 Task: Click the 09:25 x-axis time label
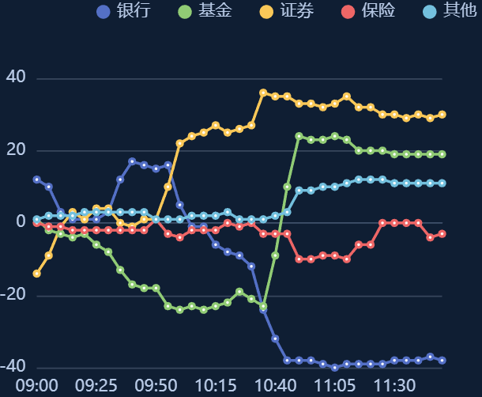pyautogui.click(x=96, y=386)
